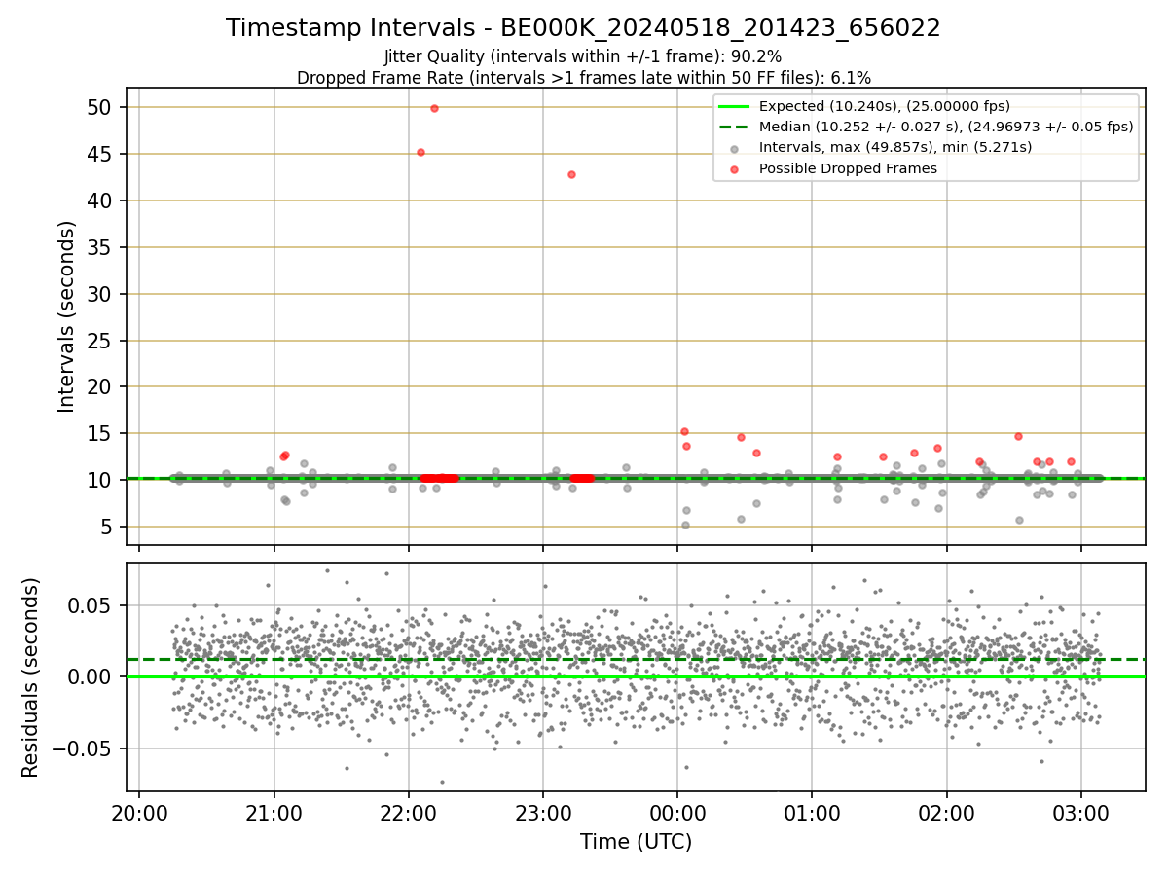This screenshot has width=1168, height=876.
Task: Click the red dropped-frame dot near 45 seconds
Action: 420,152
